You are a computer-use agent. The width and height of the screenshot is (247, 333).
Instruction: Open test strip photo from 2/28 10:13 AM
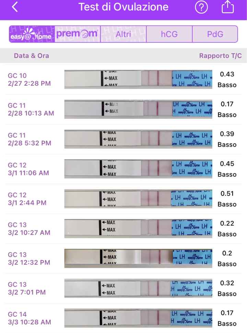click(x=138, y=109)
